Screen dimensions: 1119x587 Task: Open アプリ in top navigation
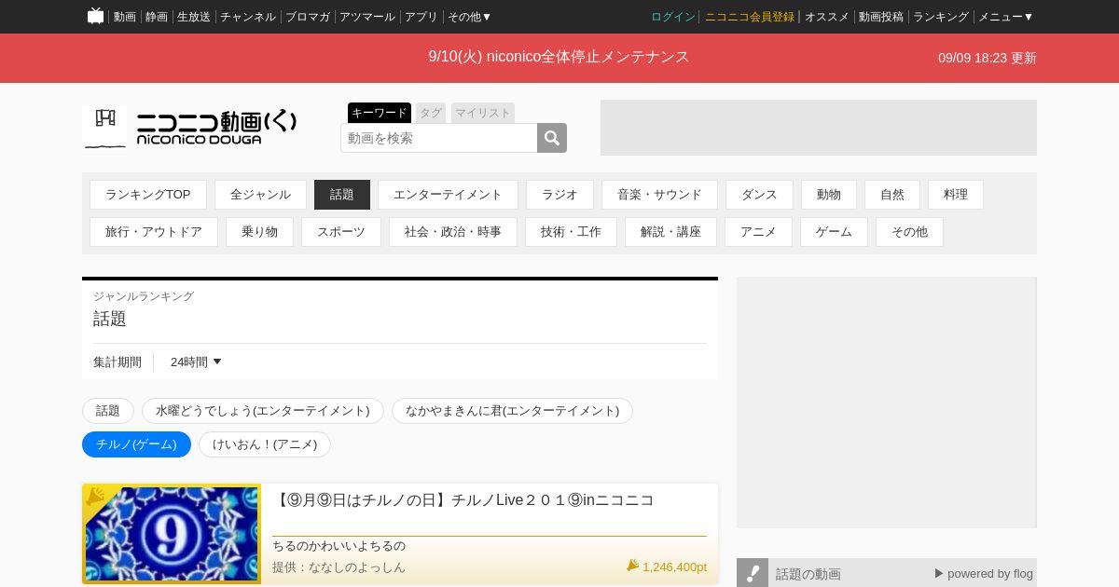(421, 17)
